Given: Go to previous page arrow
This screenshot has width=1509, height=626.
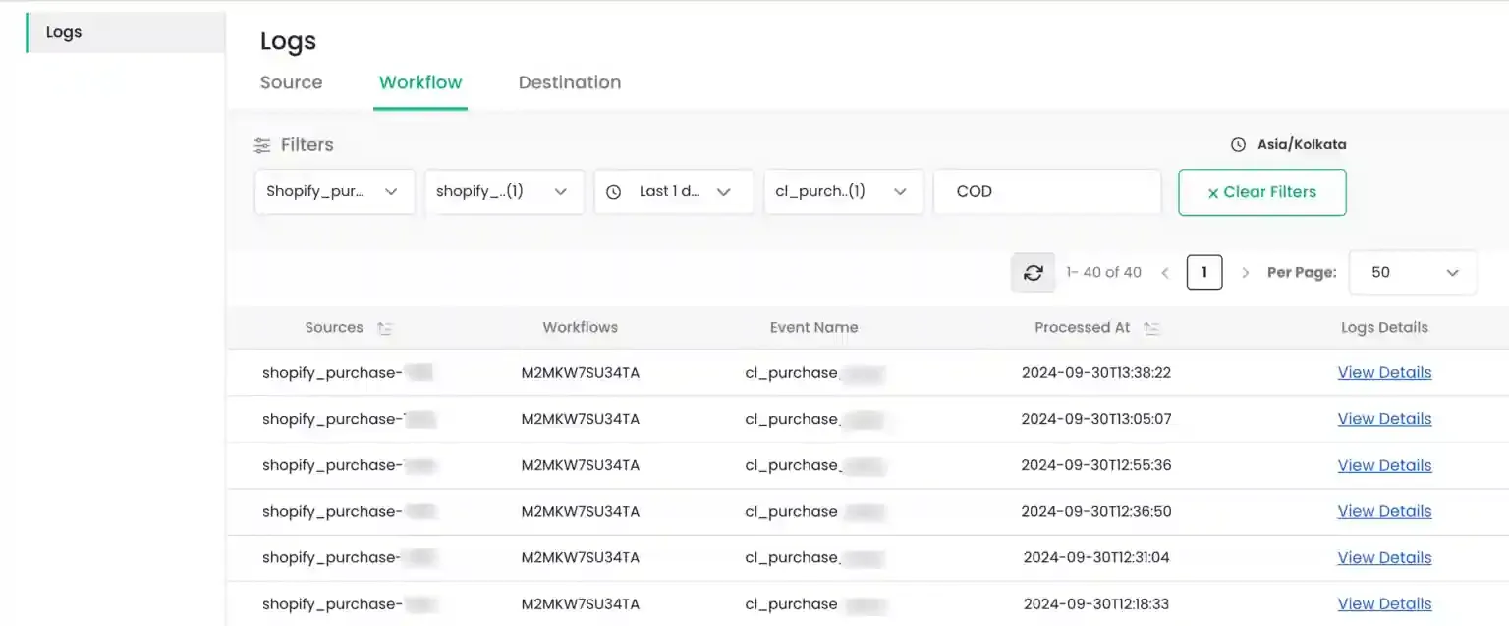Looking at the screenshot, I should click(x=1165, y=273).
